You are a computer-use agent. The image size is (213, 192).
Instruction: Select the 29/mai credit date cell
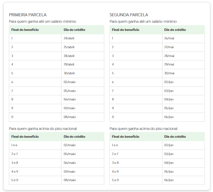169,64
